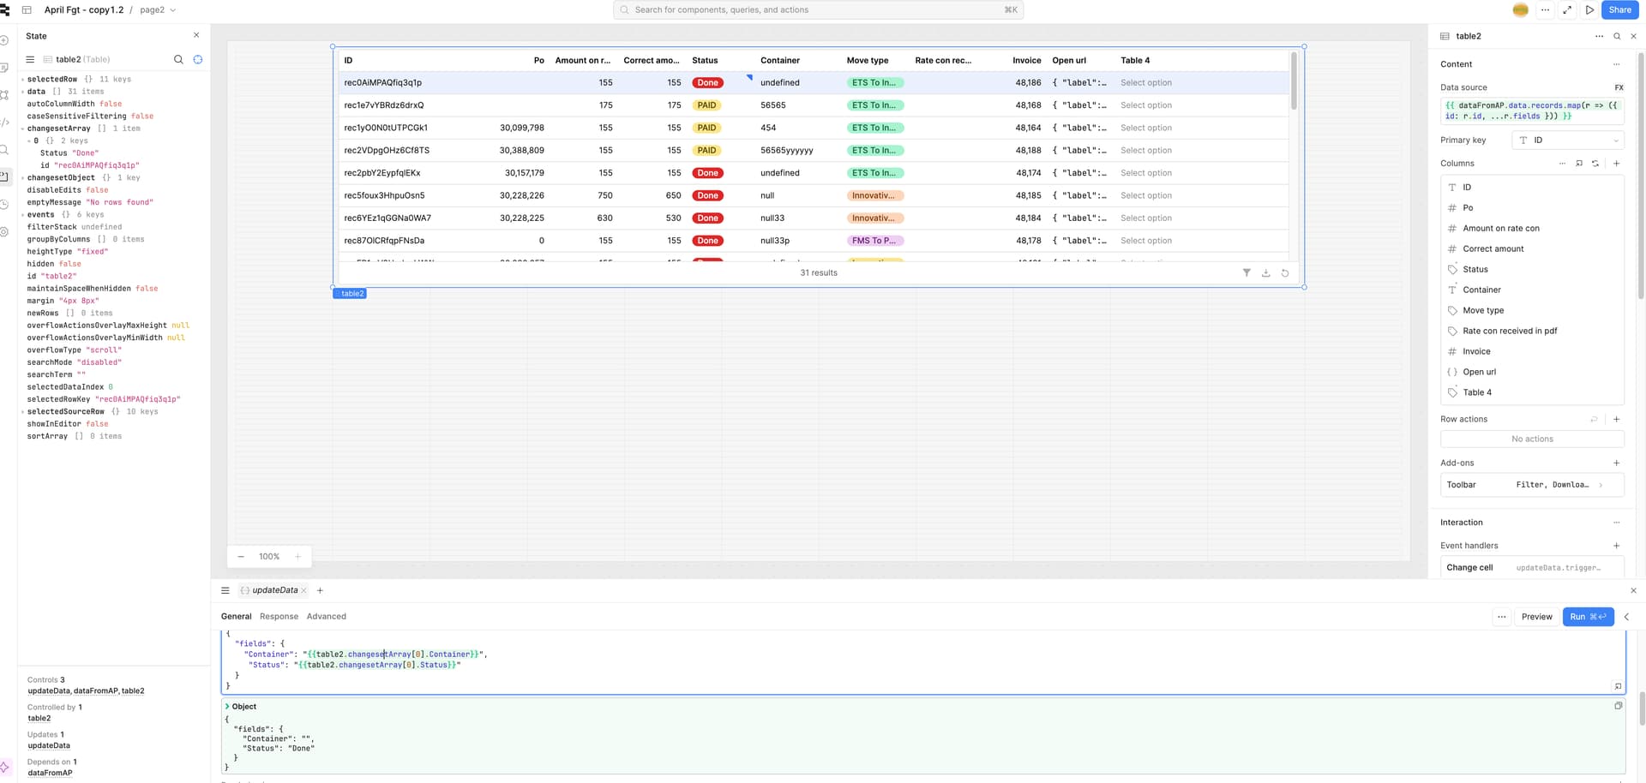Click the play preview icon in the top bar

1589,10
